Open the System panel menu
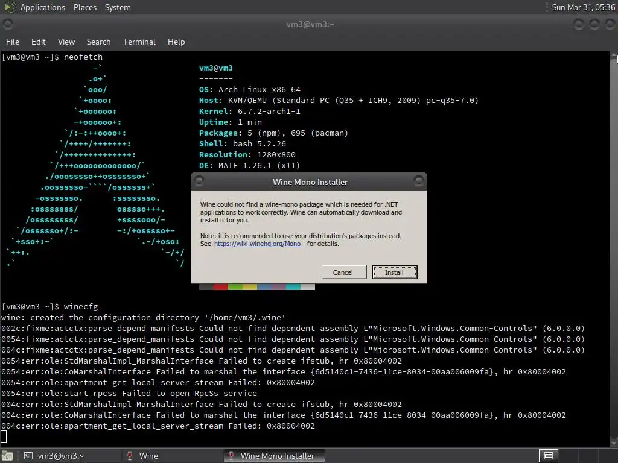The width and height of the screenshot is (618, 463). [118, 7]
